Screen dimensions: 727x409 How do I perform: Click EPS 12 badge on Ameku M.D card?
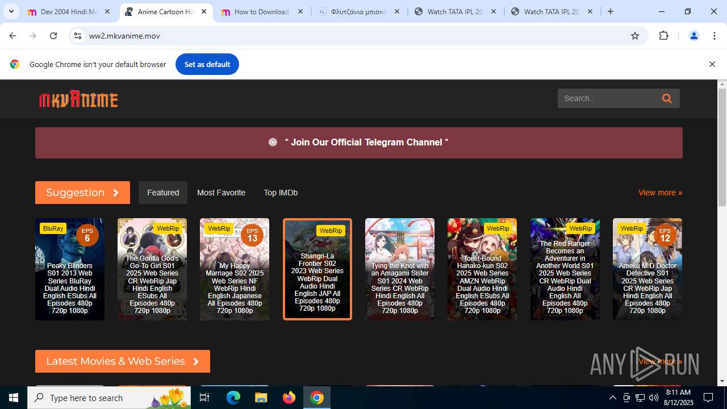tap(665, 235)
